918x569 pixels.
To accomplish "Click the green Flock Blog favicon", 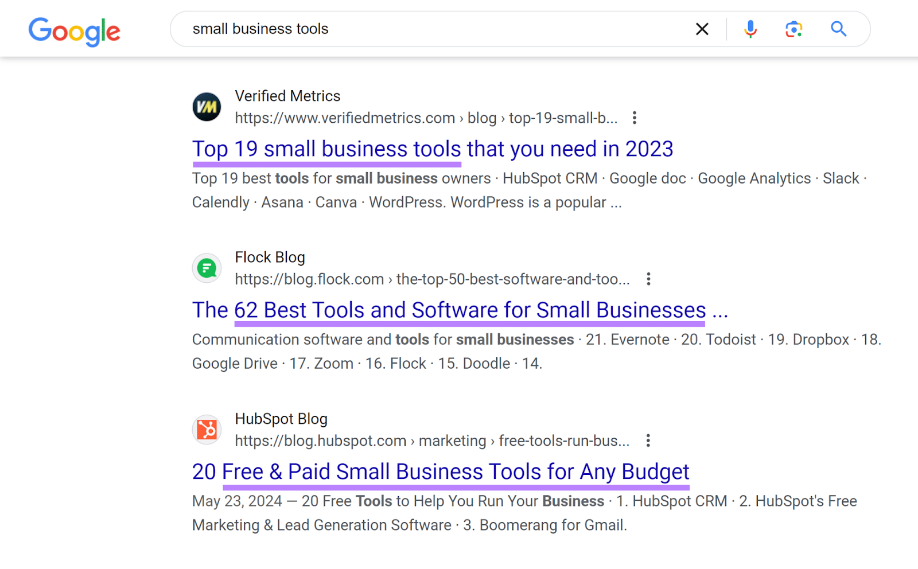I will click(206, 268).
